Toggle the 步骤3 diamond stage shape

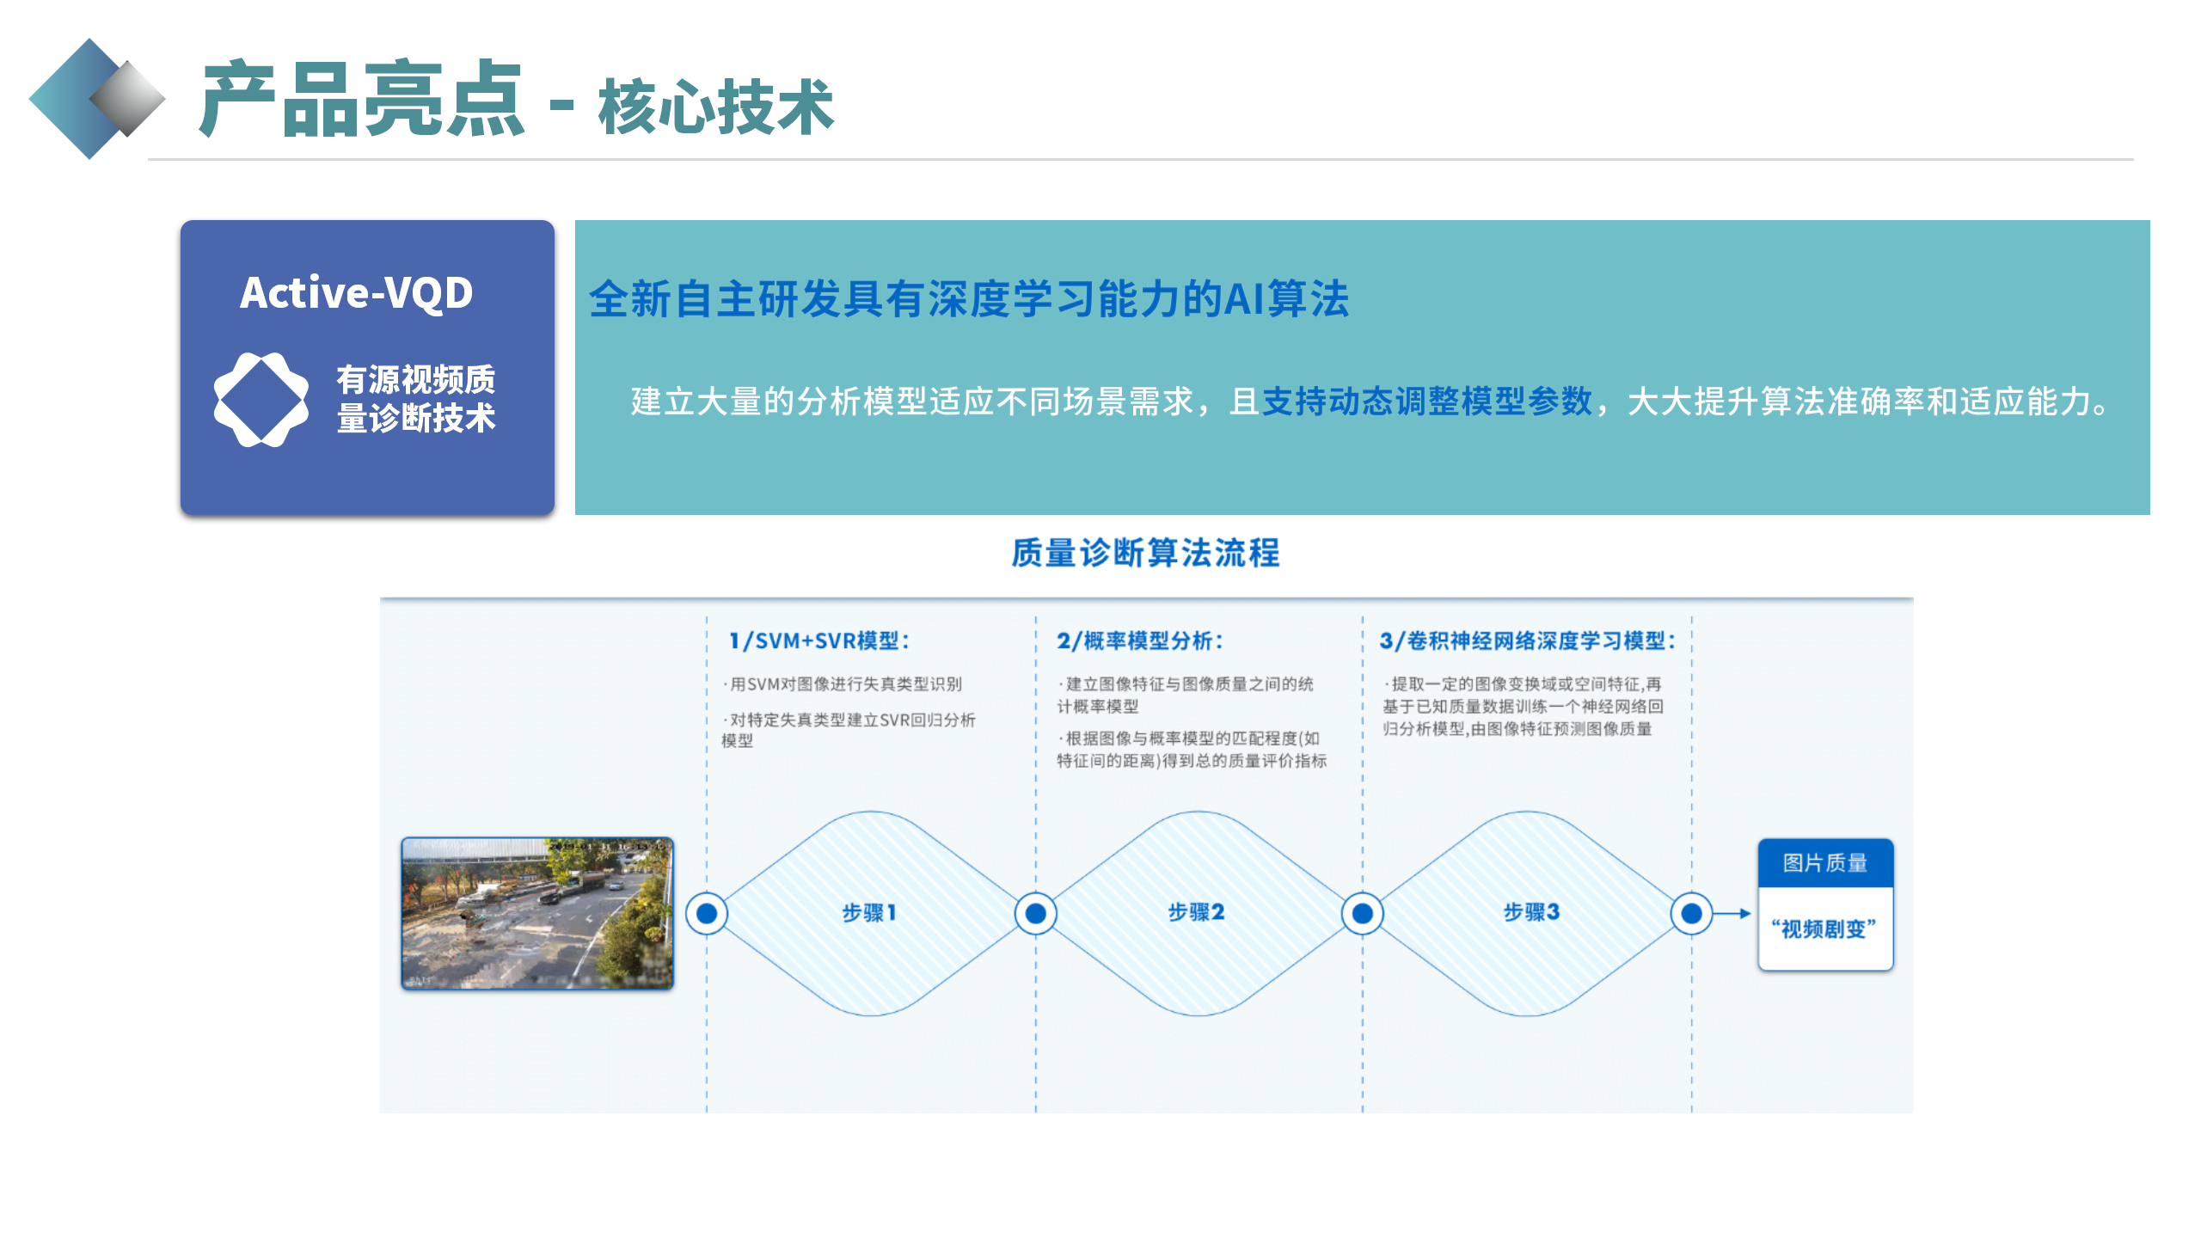point(1530,914)
